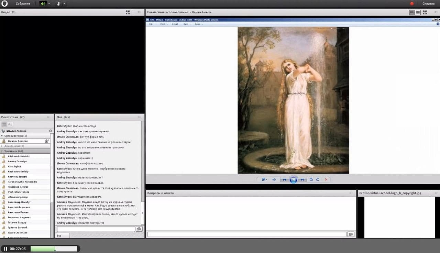Image resolution: width=440 pixels, height=253 pixels.
Task: Select the Все chat tab
Action: 63,235
